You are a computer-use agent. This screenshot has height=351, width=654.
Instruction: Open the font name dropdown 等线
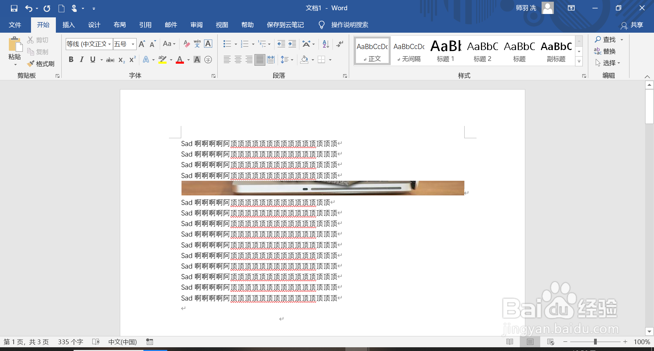pos(109,44)
